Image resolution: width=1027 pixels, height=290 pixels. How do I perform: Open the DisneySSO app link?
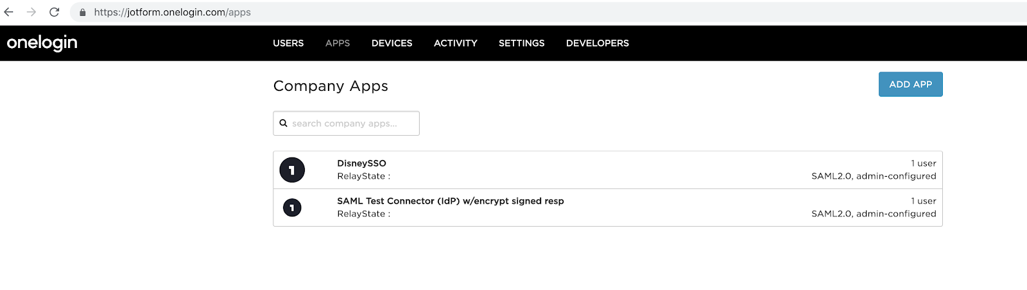361,163
